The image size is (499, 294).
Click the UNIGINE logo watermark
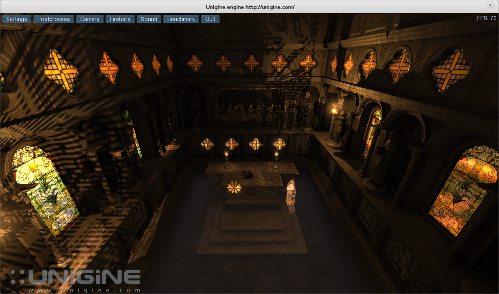(x=76, y=277)
